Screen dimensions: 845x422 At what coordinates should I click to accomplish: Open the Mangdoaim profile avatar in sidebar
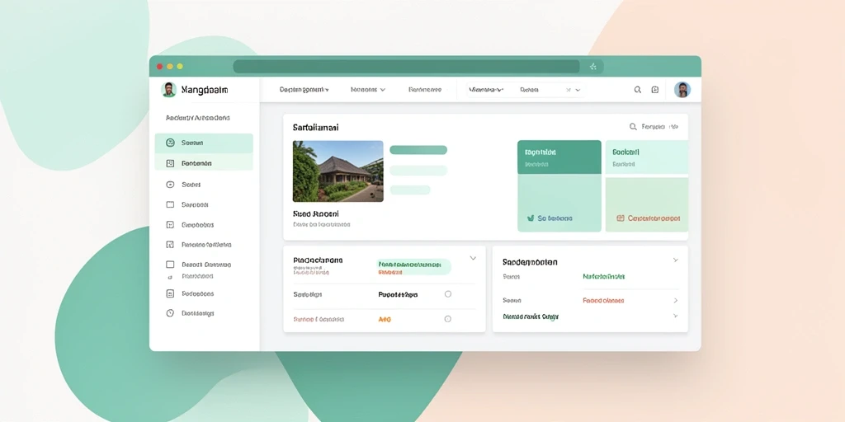coord(168,89)
